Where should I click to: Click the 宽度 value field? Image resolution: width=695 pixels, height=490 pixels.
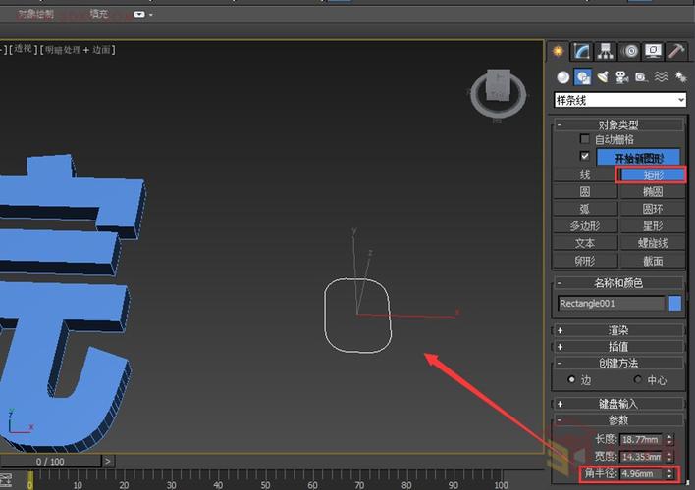(641, 457)
